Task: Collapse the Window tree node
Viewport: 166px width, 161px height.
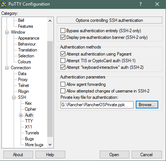Action: (x=7, y=32)
